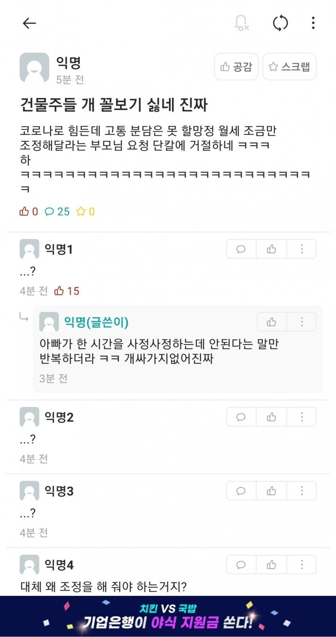Like the 익명(글쓴이) reply
The image size is (336, 637).
pos(272,322)
